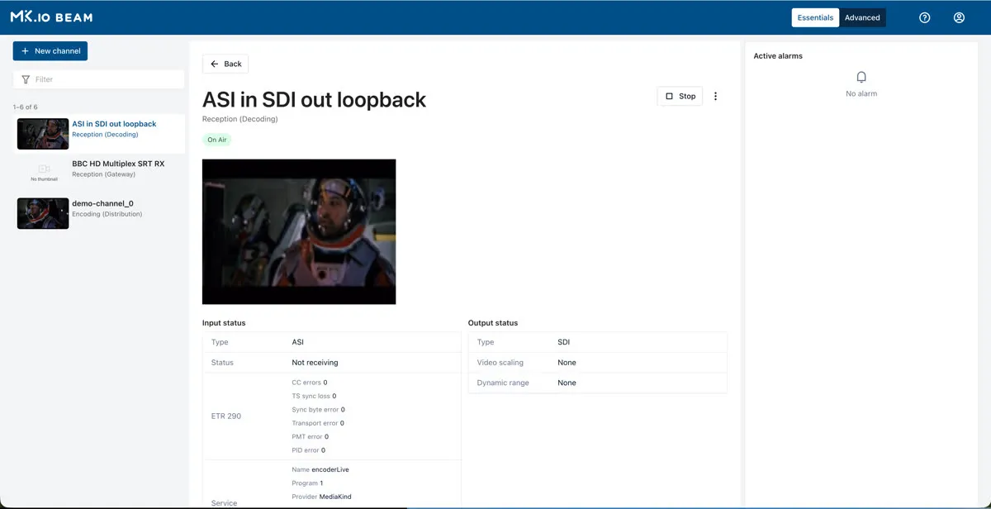Viewport: 991px width, 509px height.
Task: Switch to Essentials mode
Action: 815,17
